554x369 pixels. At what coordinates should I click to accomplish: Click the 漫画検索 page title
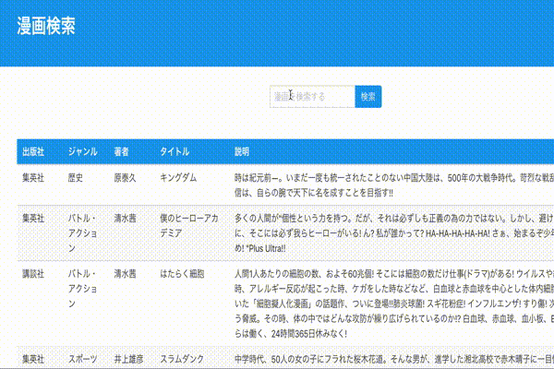tap(46, 26)
